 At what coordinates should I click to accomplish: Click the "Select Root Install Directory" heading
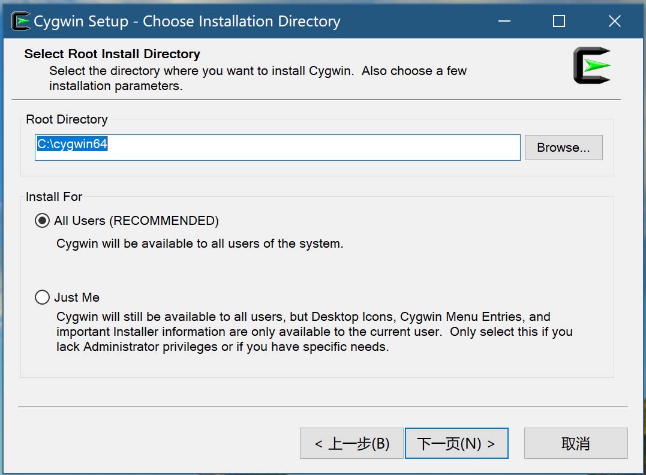112,54
